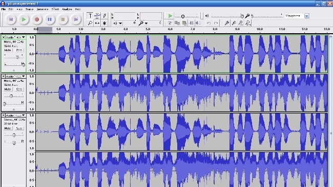
Task: Open input meter microphone dropdown
Action: click(x=146, y=24)
